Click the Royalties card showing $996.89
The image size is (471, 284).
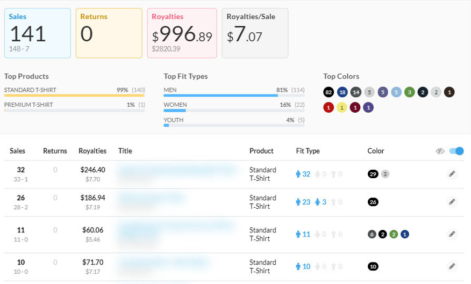[182, 33]
